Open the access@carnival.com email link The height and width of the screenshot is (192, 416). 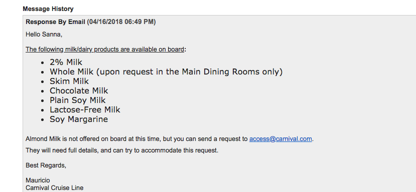click(281, 139)
